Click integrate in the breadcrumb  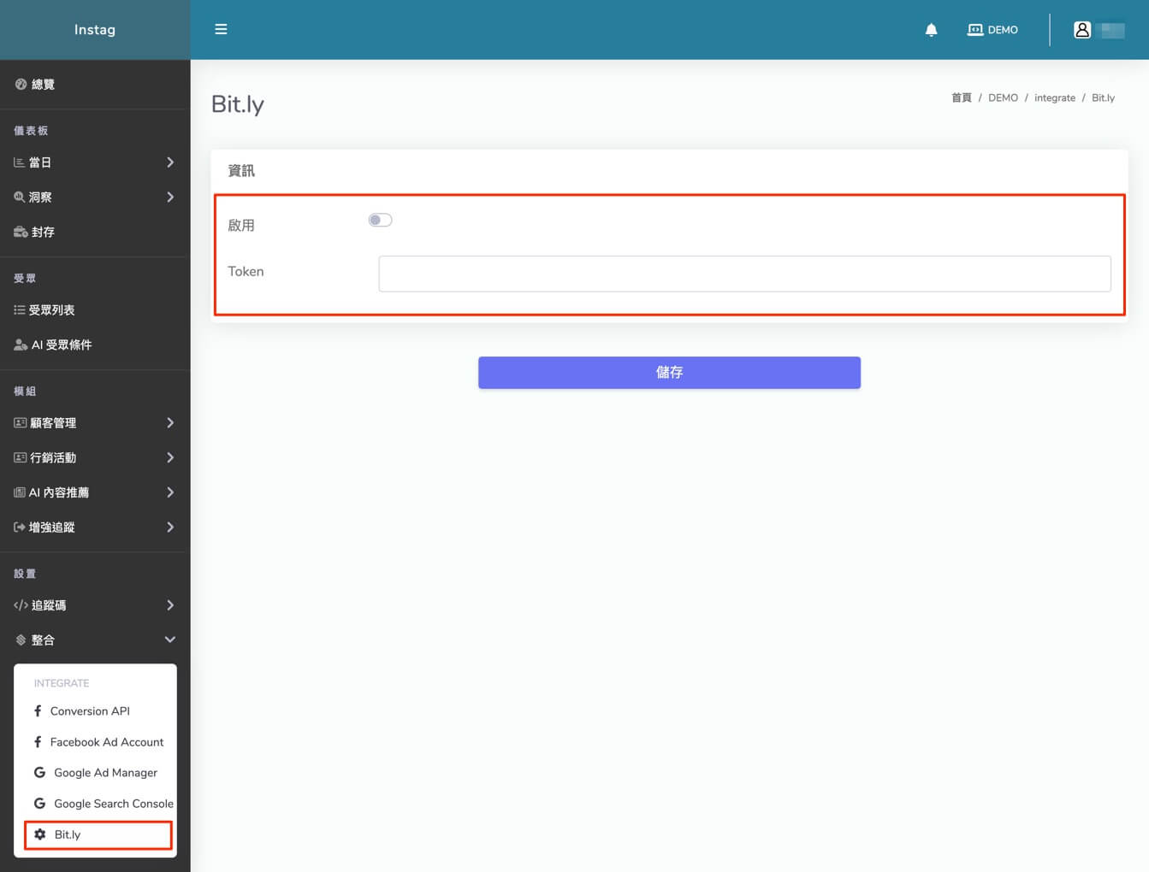point(1055,97)
